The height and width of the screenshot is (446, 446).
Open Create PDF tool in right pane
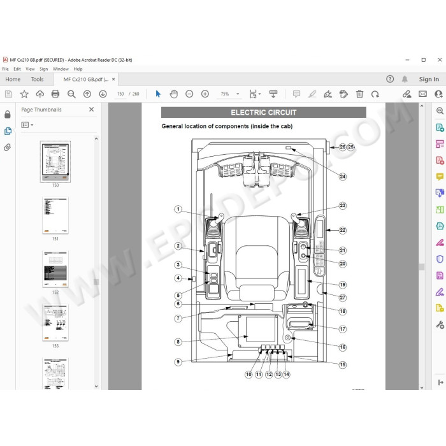[x=440, y=160]
